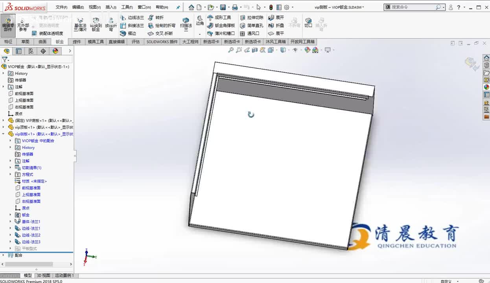
Task: Select the Miter Flange (斜接法兰) tool
Action: pyautogui.click(x=132, y=26)
